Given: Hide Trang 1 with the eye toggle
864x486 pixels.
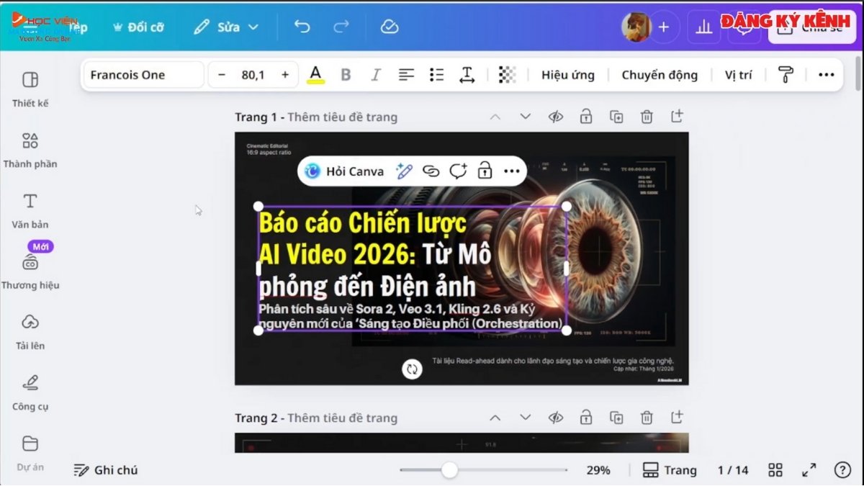Looking at the screenshot, I should (556, 116).
